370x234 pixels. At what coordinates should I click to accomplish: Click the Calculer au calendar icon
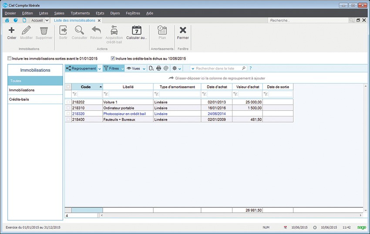136,30
